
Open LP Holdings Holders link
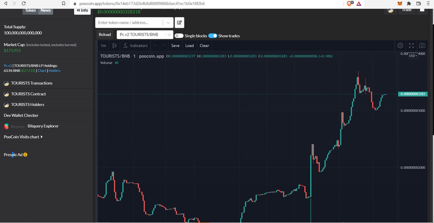[55, 71]
